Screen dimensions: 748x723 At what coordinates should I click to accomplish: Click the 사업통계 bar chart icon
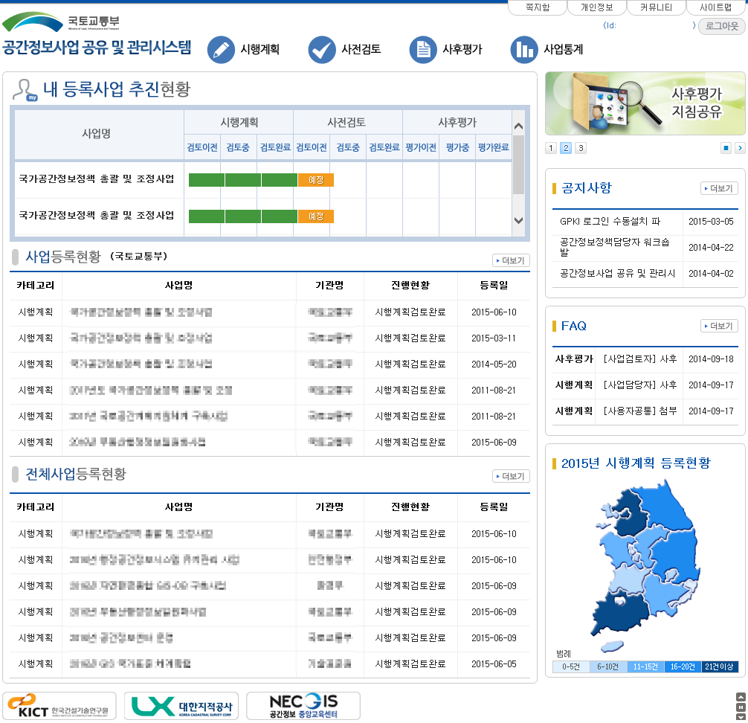pyautogui.click(x=523, y=49)
